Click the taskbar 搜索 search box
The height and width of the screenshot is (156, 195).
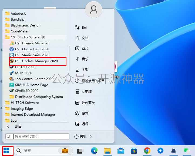(43, 151)
